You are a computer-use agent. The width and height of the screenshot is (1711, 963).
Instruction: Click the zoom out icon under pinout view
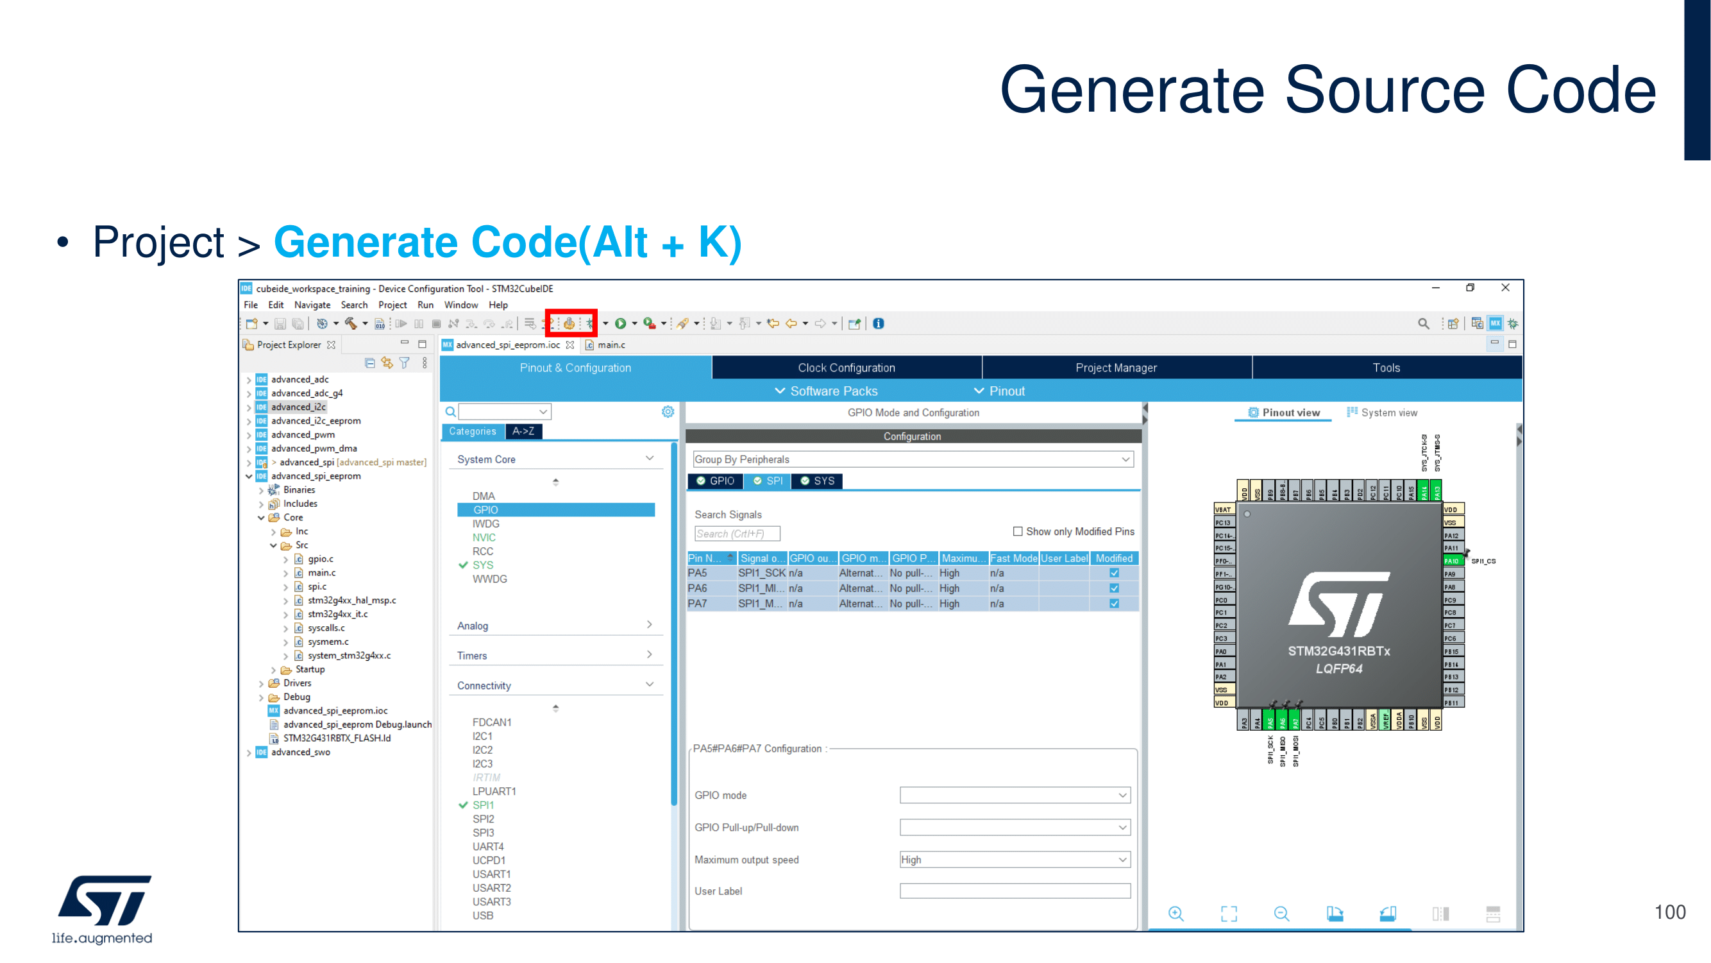[x=1281, y=914]
